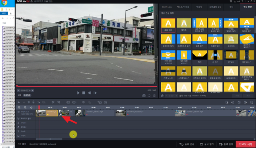Select the 오른쪽으로 밀기 transition
This screenshot has width=256, height=148.
coord(184,41)
